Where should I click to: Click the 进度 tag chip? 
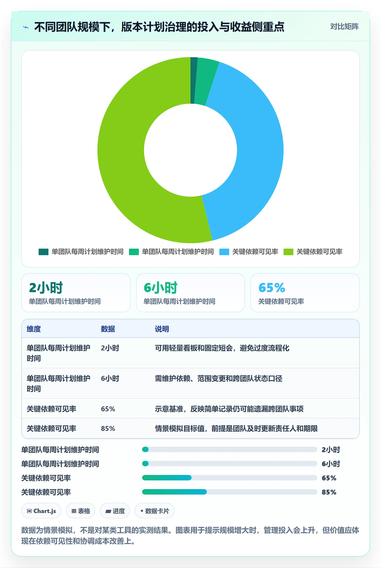(115, 511)
